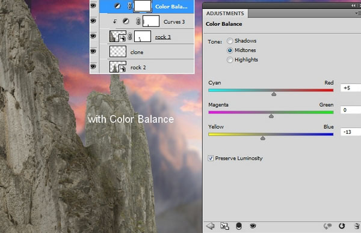Select the Shadows tone radio button
361x233 pixels.
[230, 41]
